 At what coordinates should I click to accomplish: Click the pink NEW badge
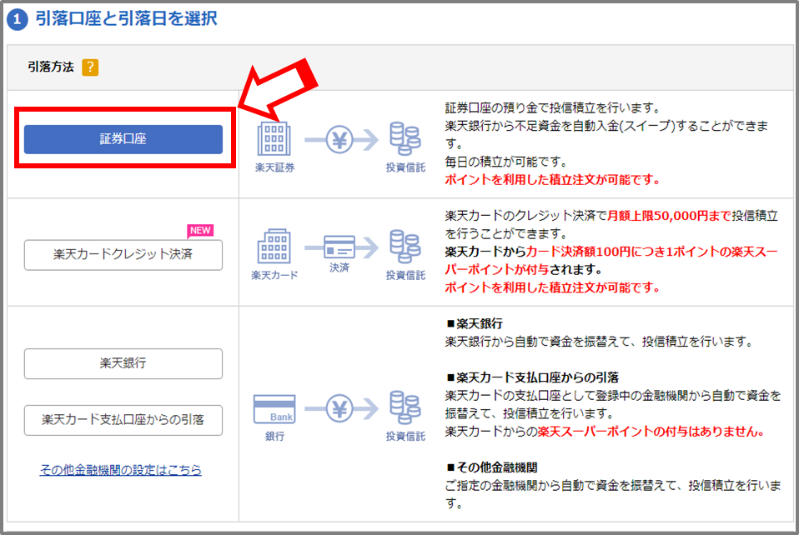200,231
